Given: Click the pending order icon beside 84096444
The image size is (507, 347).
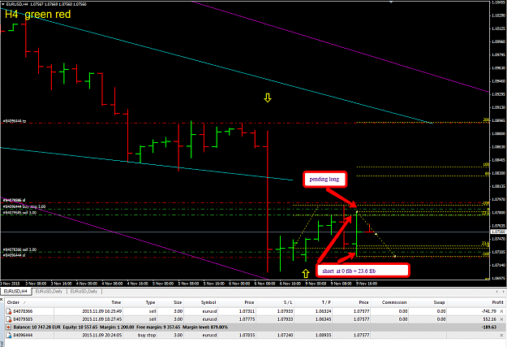Looking at the screenshot, I should tap(9, 335).
